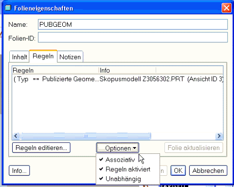Switch to the Inhalt tab

coord(19,57)
